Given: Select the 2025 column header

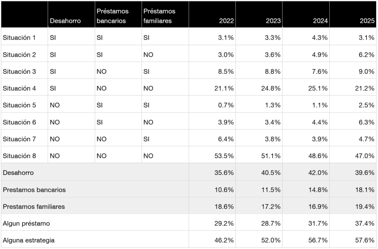Looking at the screenshot, I should pyautogui.click(x=367, y=21).
